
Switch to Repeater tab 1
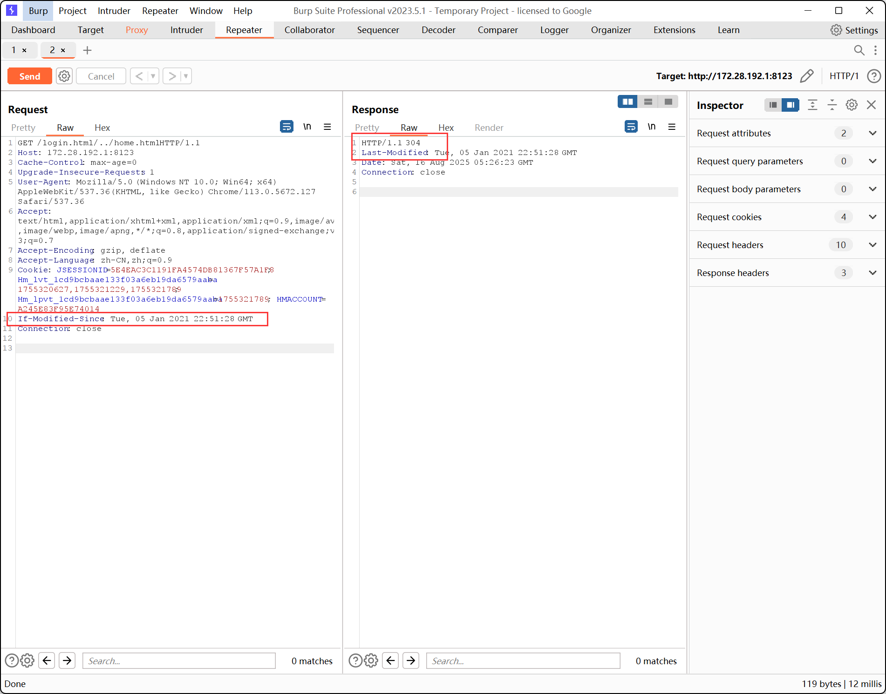14,50
